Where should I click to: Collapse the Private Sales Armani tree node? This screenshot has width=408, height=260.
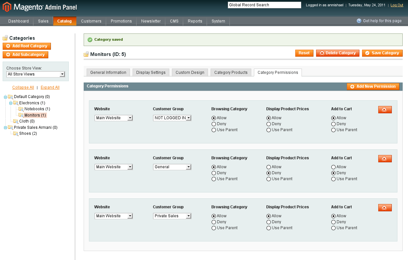[x=5, y=128]
